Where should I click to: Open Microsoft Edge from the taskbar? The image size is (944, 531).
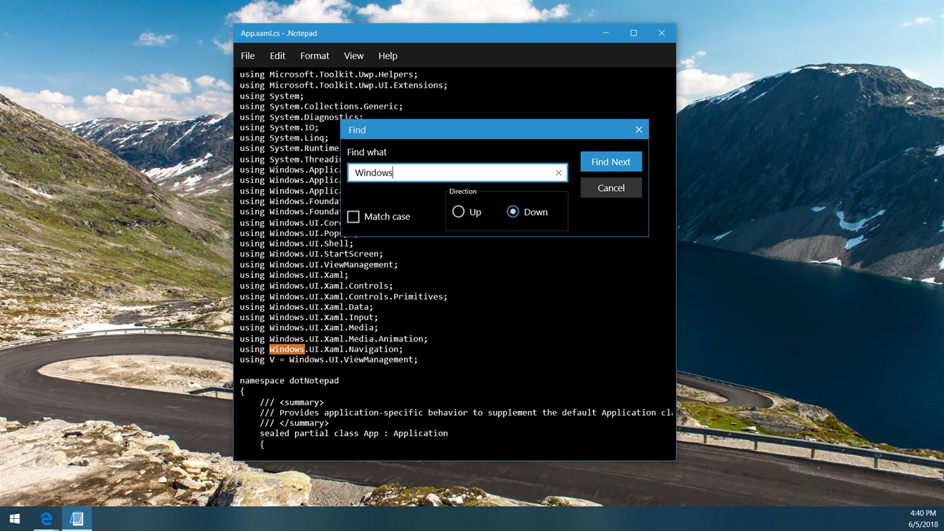click(45, 518)
